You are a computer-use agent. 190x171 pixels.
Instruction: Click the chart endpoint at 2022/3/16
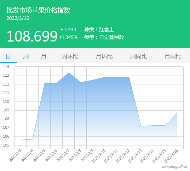(x=177, y=113)
